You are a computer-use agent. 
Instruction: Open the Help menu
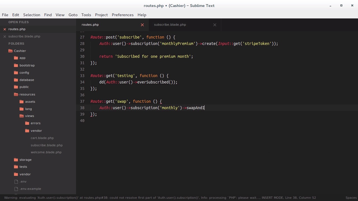142,15
